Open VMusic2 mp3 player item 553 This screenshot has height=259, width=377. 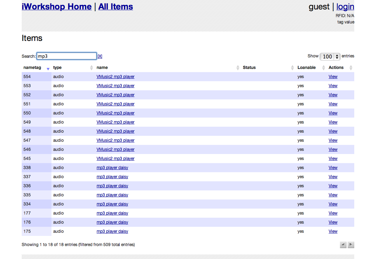pos(116,86)
